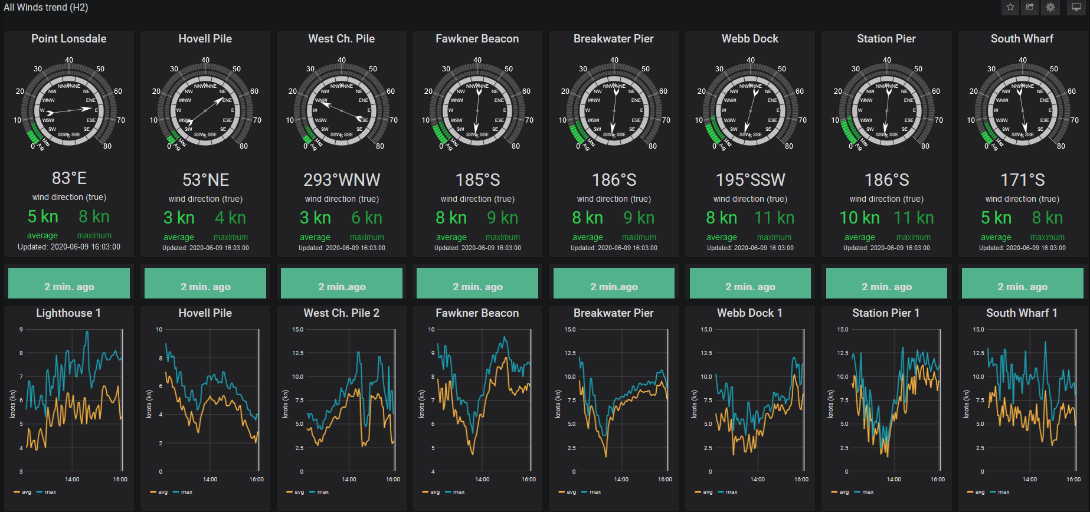Select the 171°S wind direction reading

pos(1022,180)
